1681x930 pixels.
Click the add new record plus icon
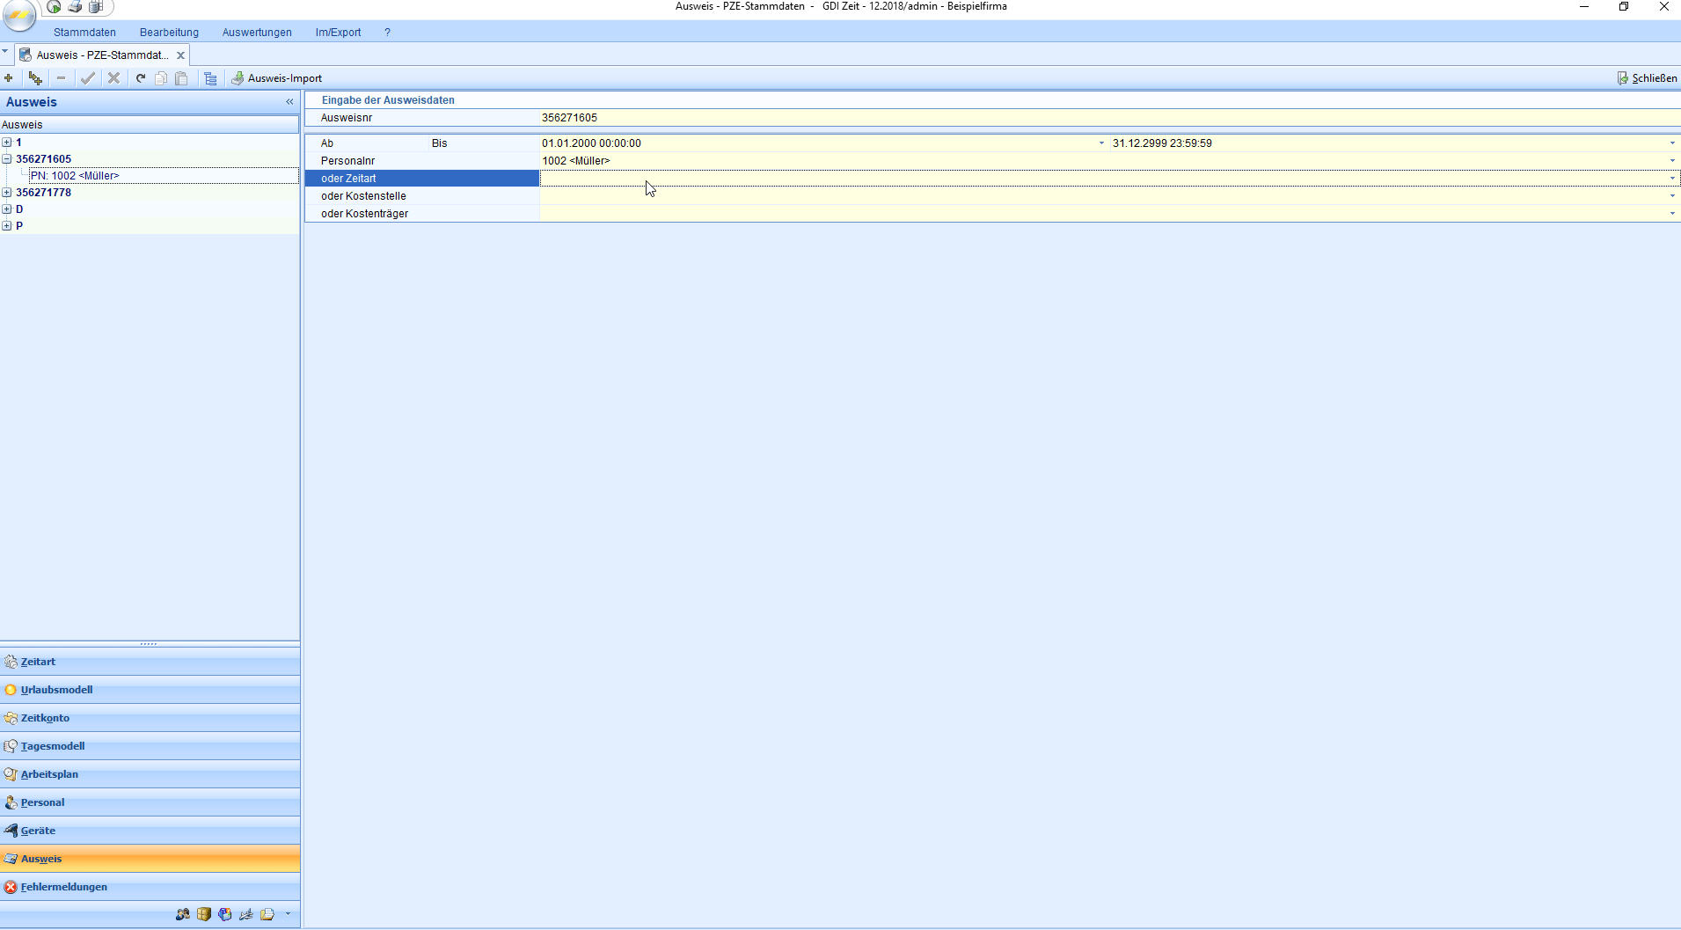pos(9,78)
